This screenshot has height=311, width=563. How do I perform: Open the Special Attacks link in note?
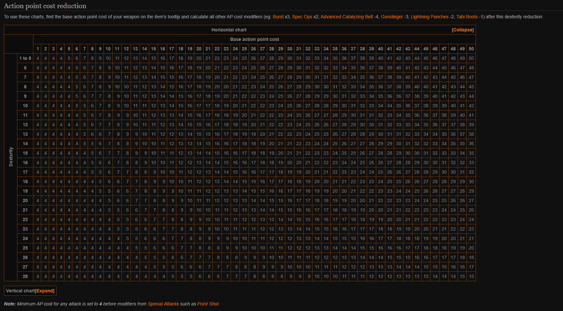163,304
